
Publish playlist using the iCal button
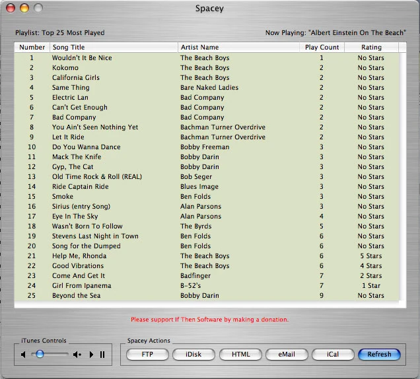tap(333, 355)
